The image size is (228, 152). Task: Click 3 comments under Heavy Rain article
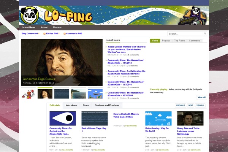[195, 150]
